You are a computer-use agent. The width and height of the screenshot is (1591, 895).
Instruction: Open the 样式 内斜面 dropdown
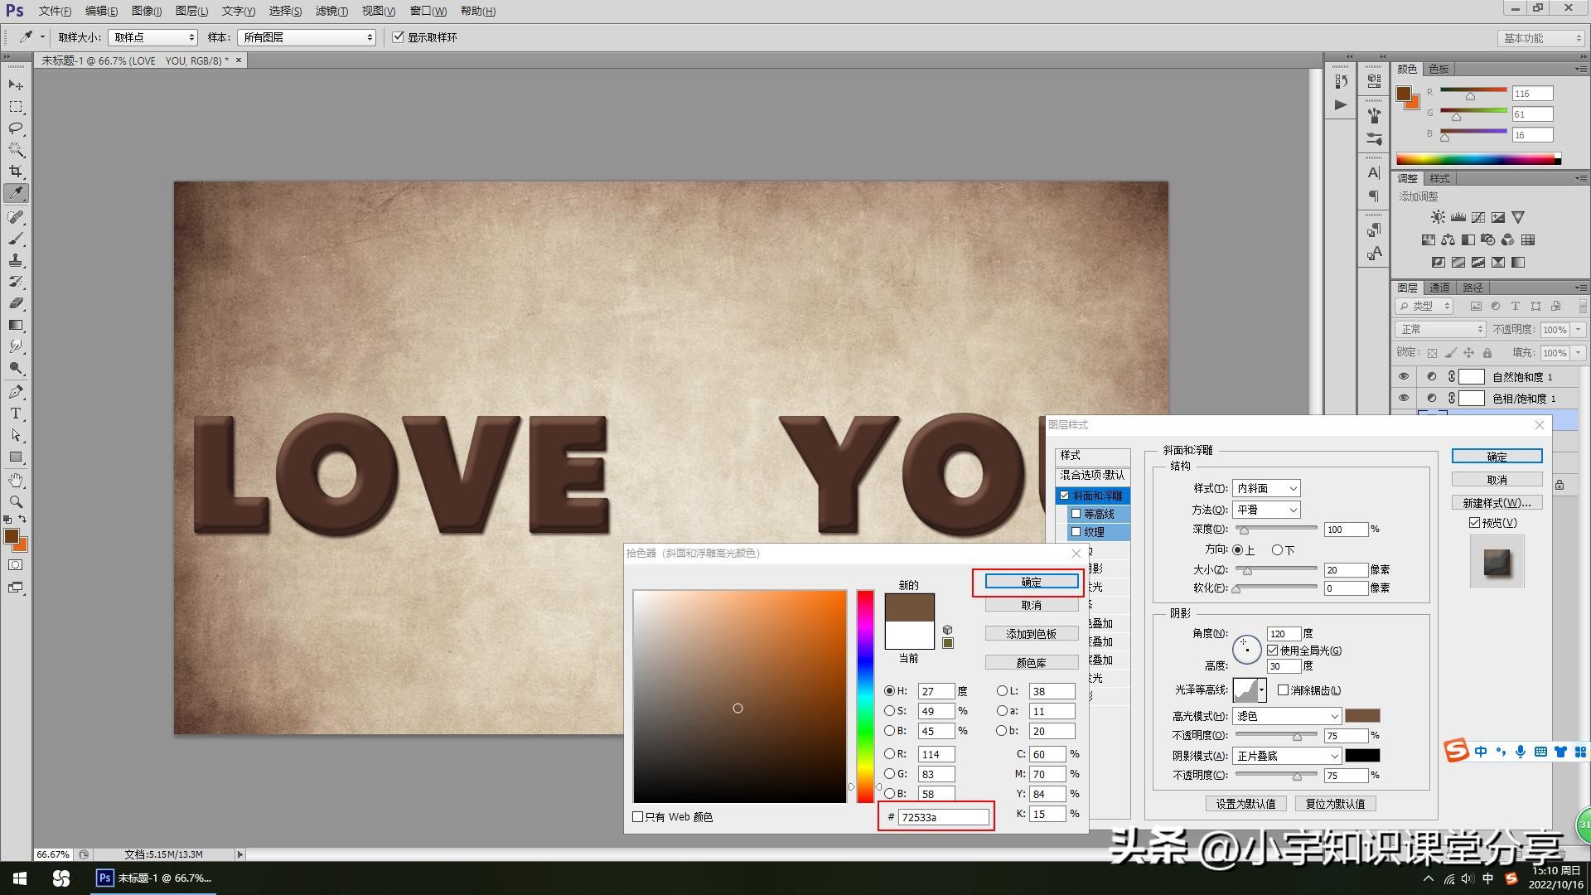pyautogui.click(x=1266, y=489)
